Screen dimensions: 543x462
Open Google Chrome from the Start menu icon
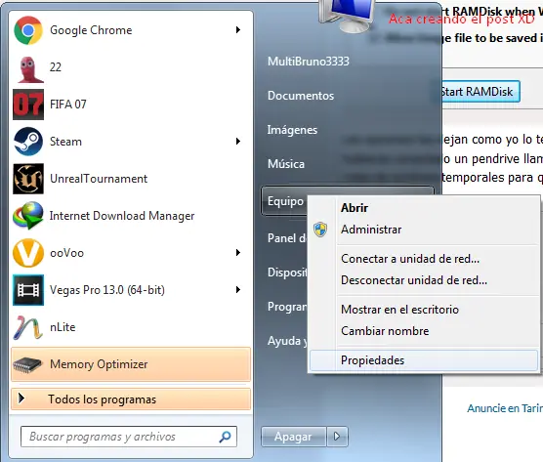(x=28, y=30)
